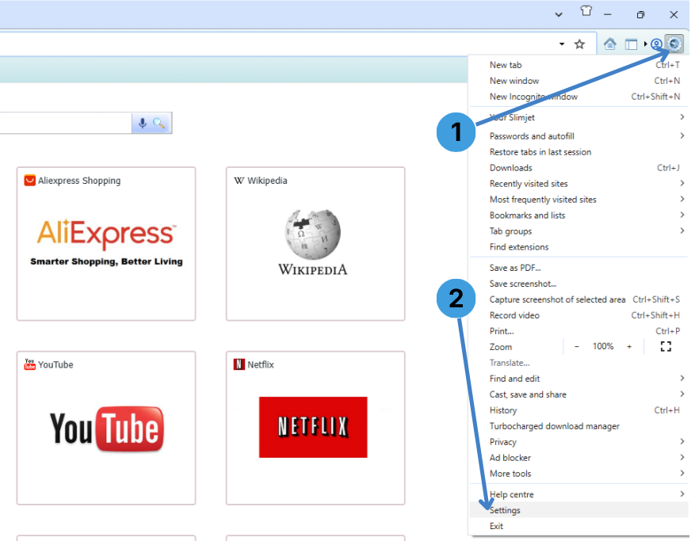Viewport: 691px width, 541px height.
Task: Click the user profile icon
Action: pyautogui.click(x=656, y=44)
